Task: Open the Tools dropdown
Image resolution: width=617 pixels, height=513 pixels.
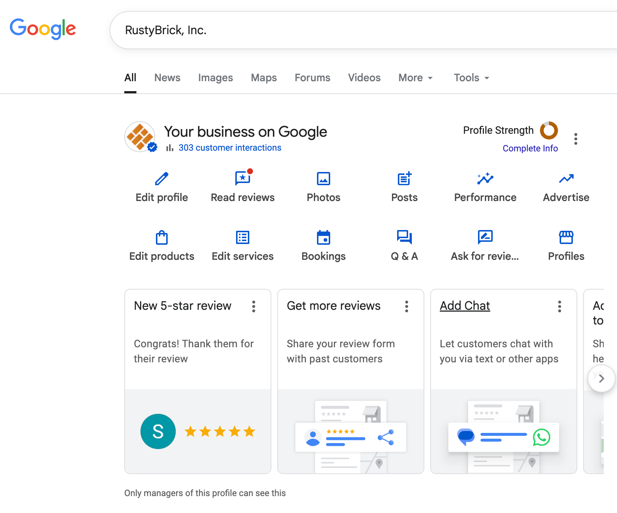Action: pos(471,78)
